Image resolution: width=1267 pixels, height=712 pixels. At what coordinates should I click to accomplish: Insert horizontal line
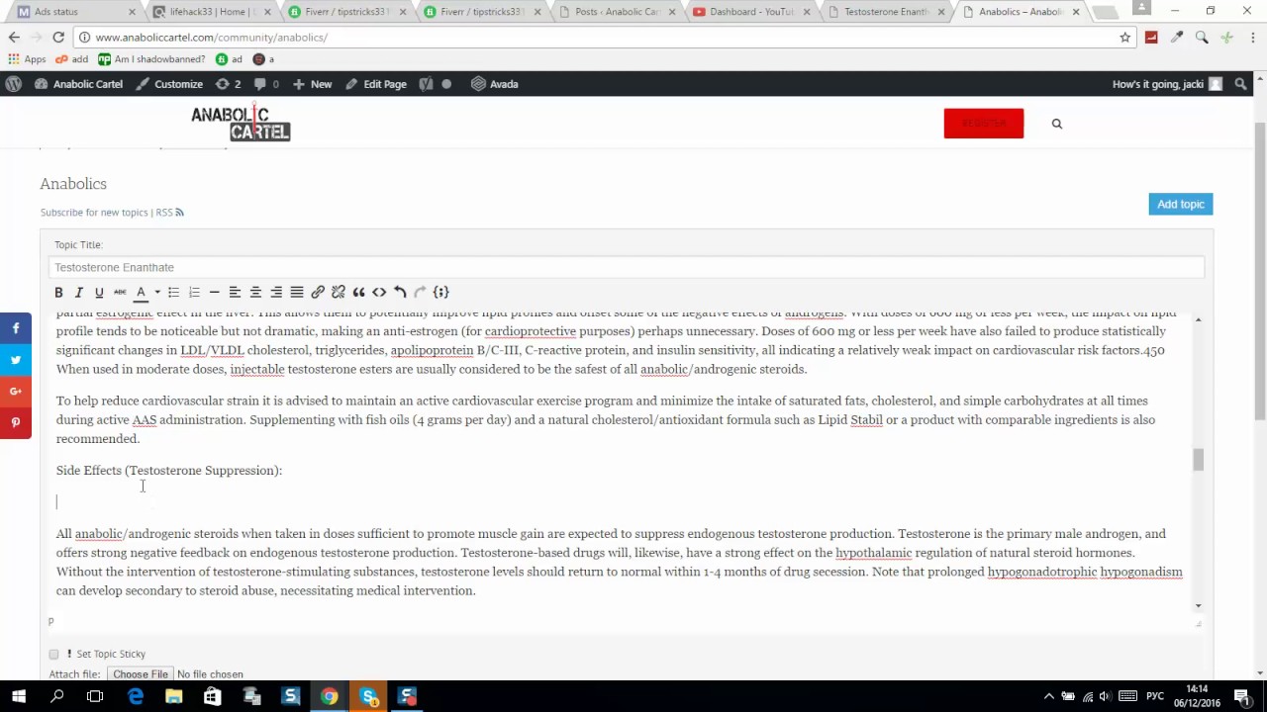(214, 292)
